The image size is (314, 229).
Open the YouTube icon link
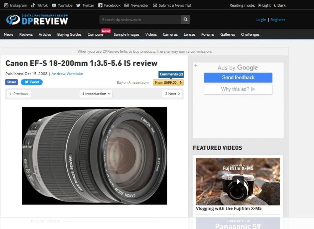(x=54, y=6)
